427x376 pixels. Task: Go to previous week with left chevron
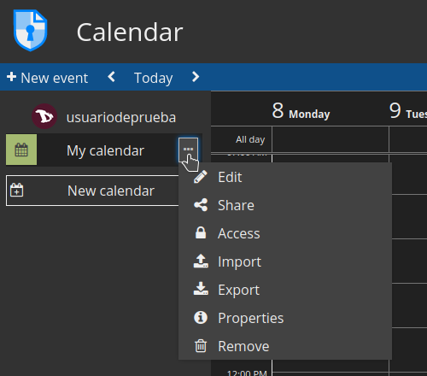click(x=112, y=77)
